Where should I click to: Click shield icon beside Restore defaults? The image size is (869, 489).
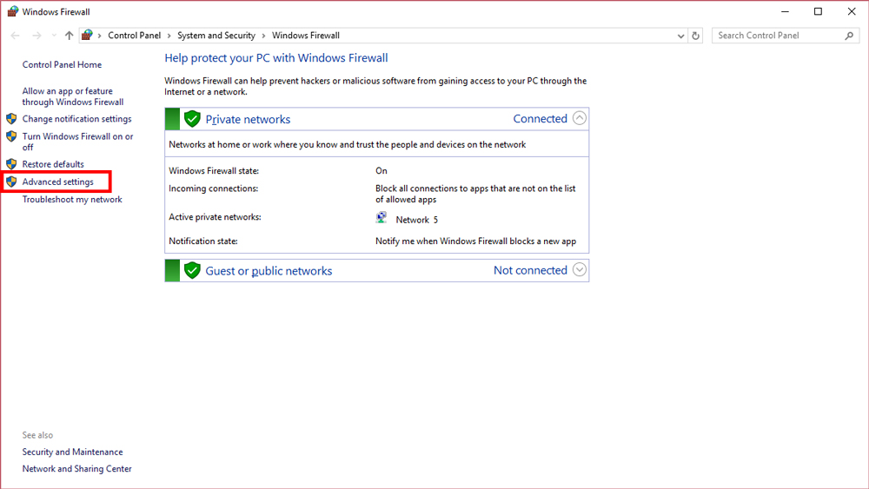point(11,164)
